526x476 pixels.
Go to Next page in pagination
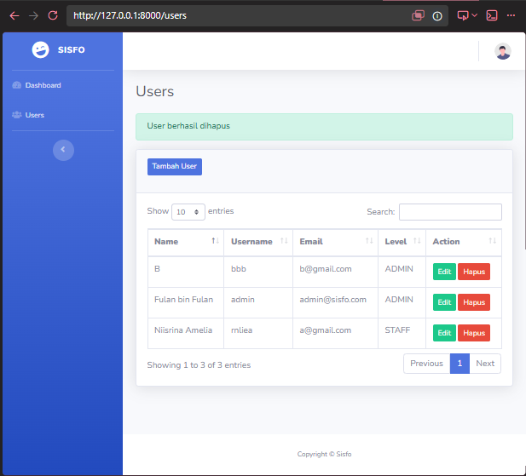[485, 364]
